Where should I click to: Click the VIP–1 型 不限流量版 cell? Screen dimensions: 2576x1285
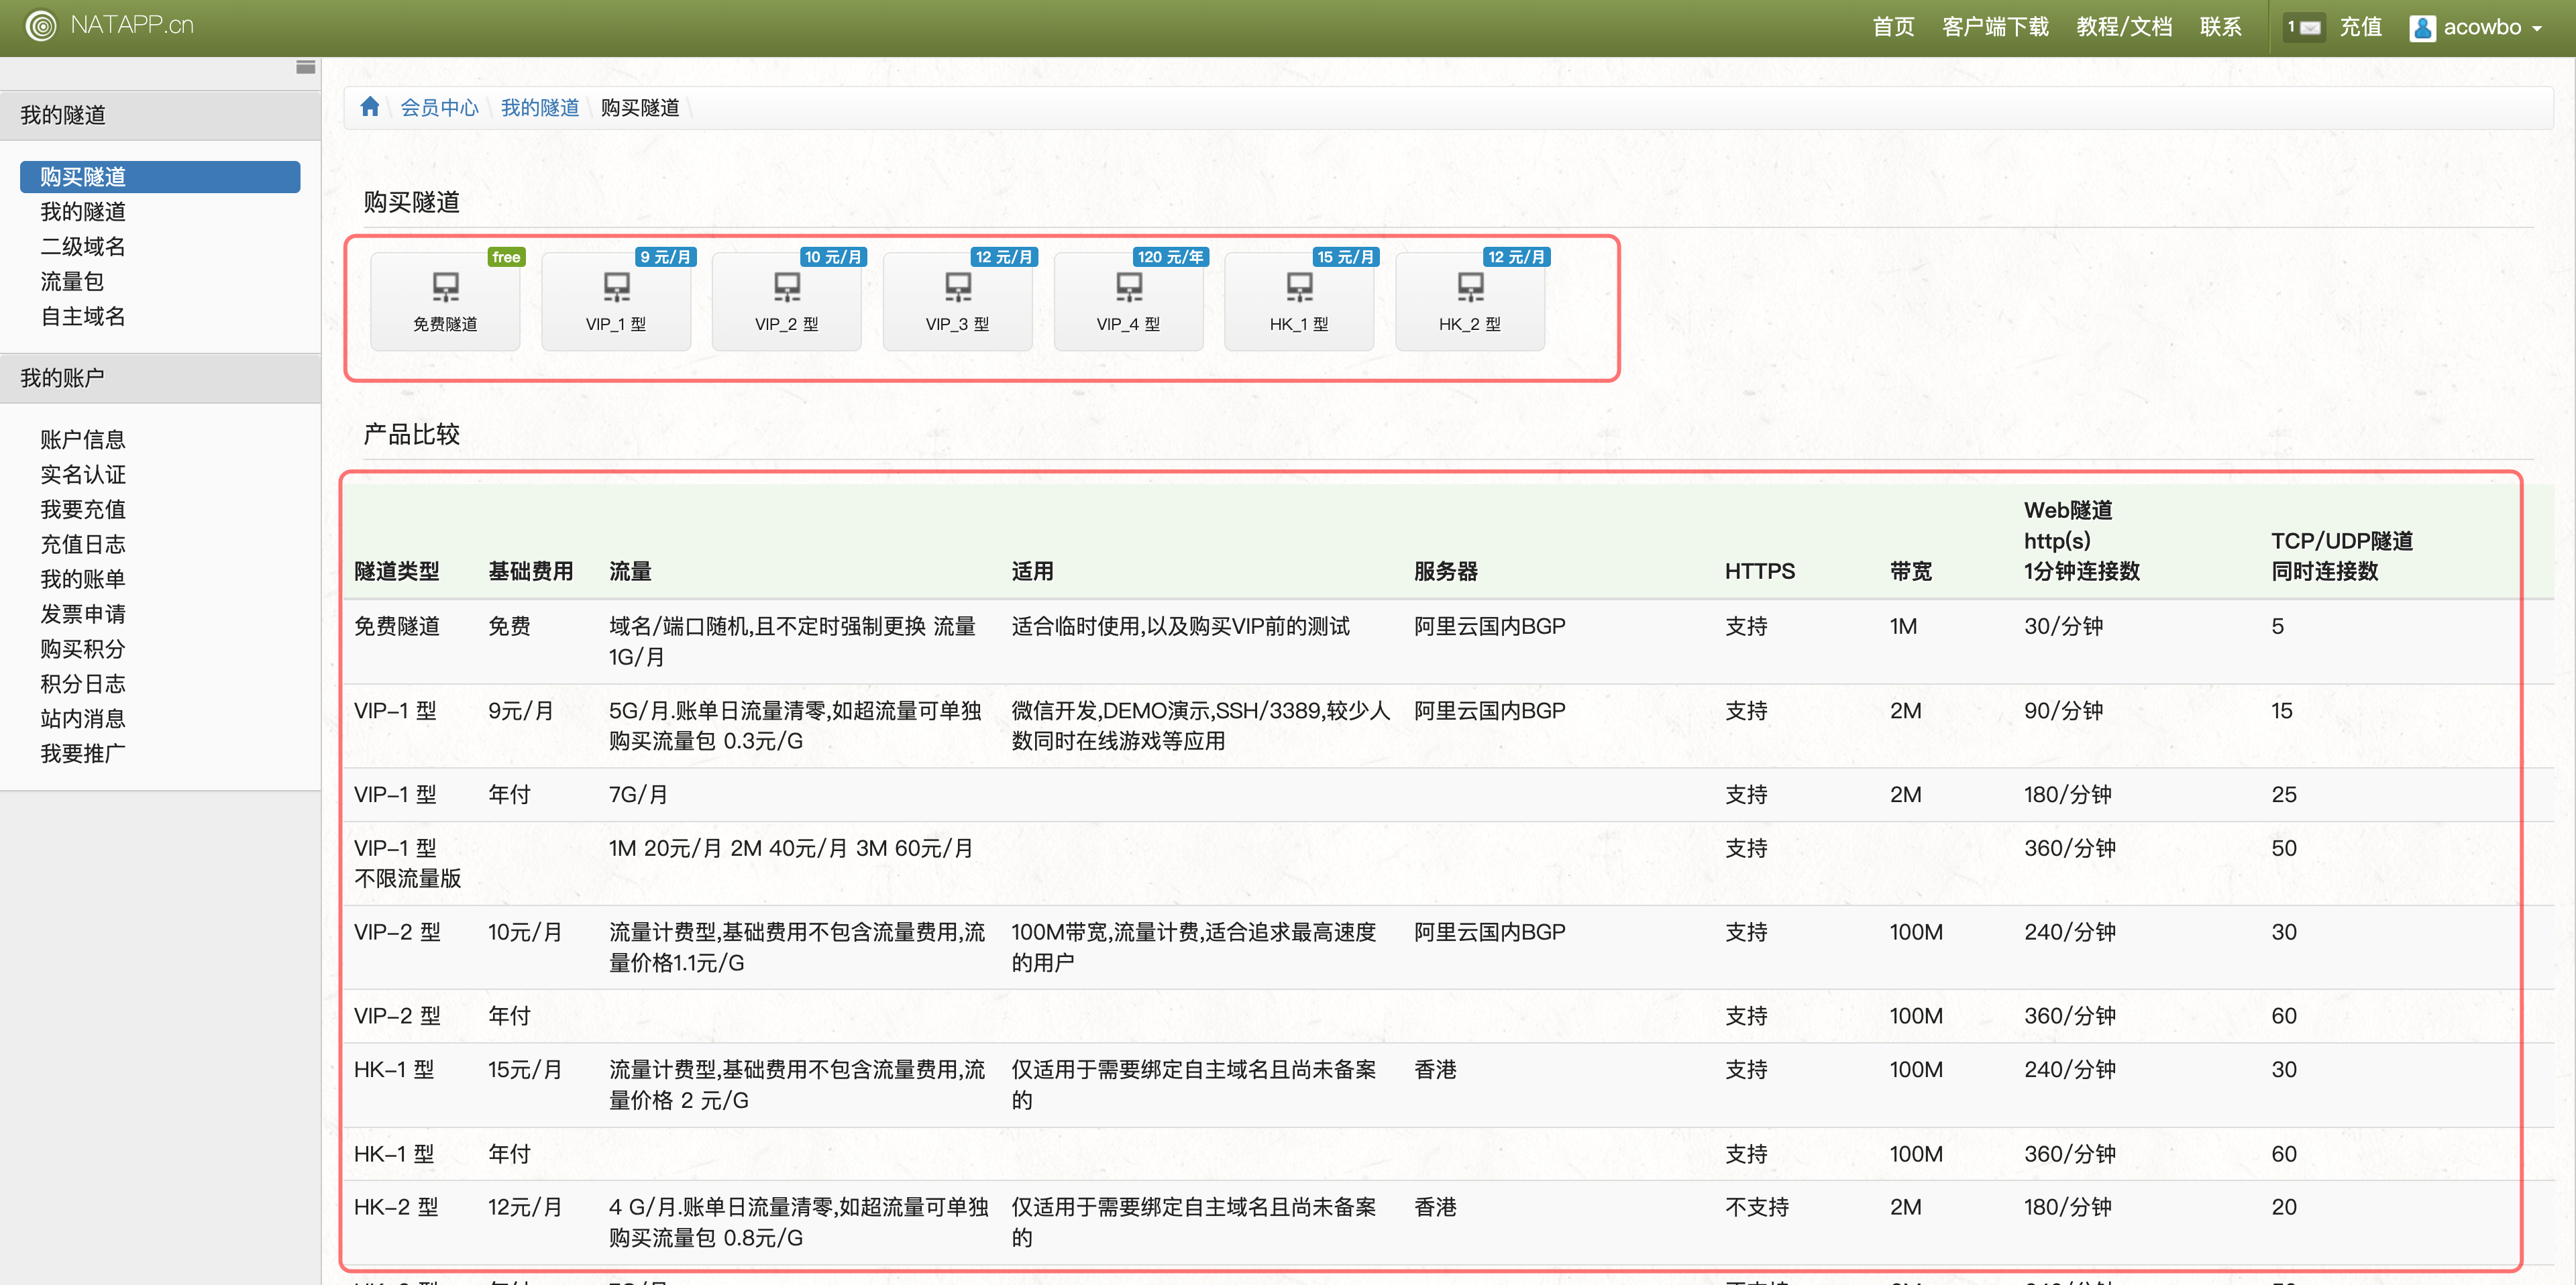(x=407, y=863)
